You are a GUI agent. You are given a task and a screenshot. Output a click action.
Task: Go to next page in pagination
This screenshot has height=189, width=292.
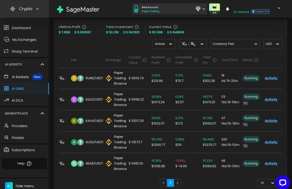coord(178,183)
